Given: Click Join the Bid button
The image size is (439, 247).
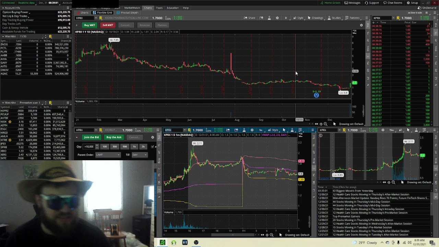Looking at the screenshot, I should (91, 137).
